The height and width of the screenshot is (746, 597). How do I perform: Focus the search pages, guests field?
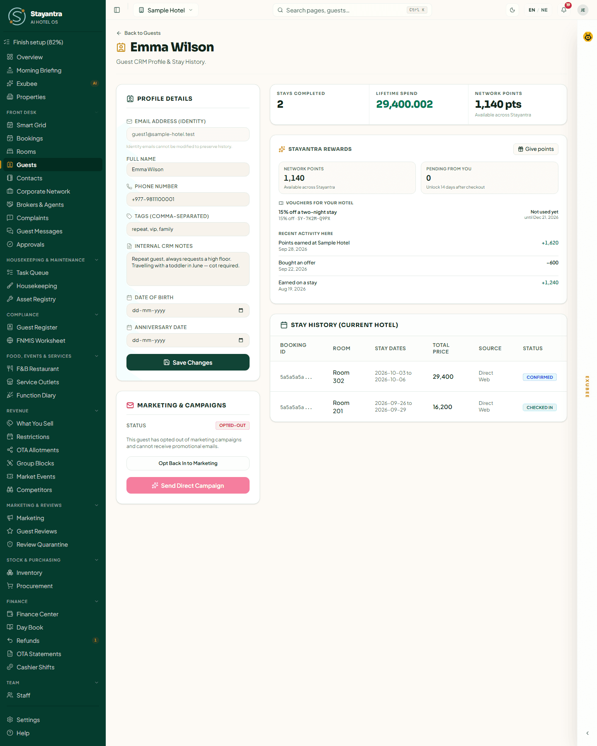[x=352, y=10]
